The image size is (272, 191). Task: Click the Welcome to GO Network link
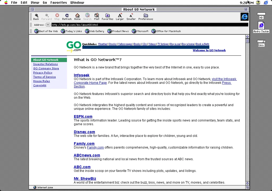point(209,50)
